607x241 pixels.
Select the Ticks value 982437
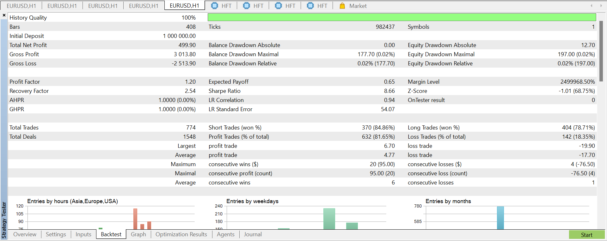pos(385,27)
